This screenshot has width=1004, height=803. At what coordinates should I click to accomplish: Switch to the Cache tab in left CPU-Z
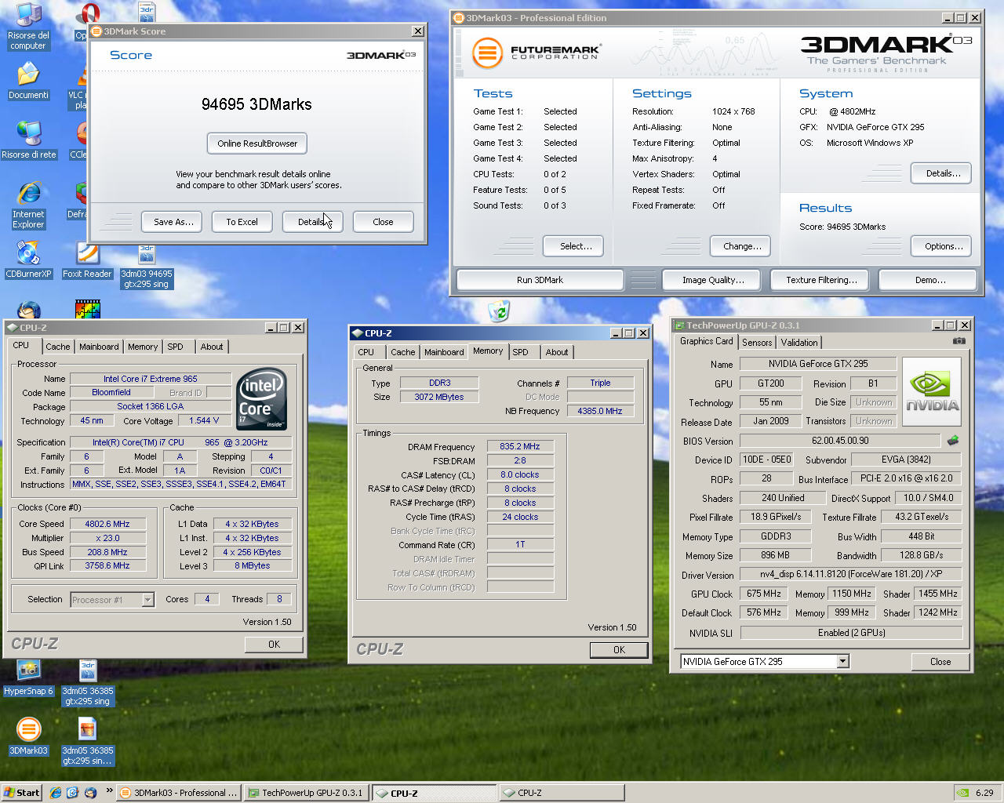pyautogui.click(x=57, y=347)
